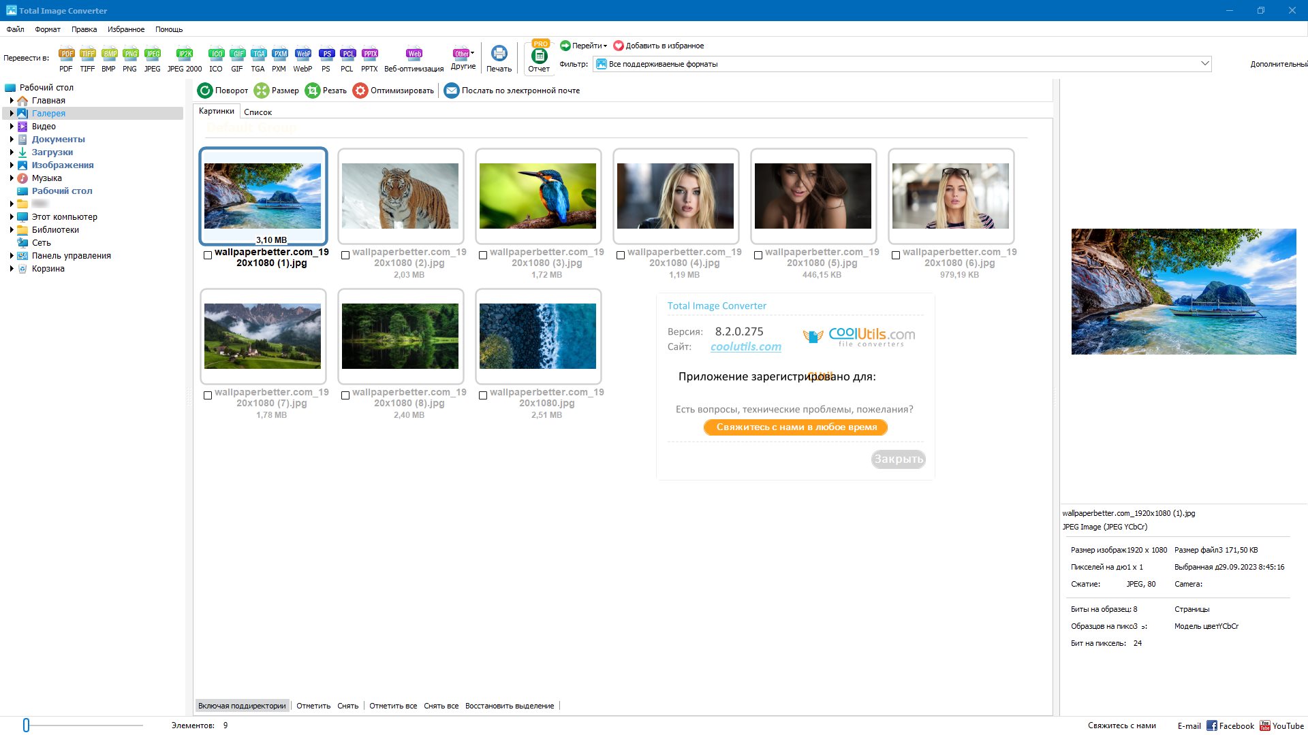Image resolution: width=1308 pixels, height=735 pixels.
Task: Click Отметить все button
Action: point(393,706)
